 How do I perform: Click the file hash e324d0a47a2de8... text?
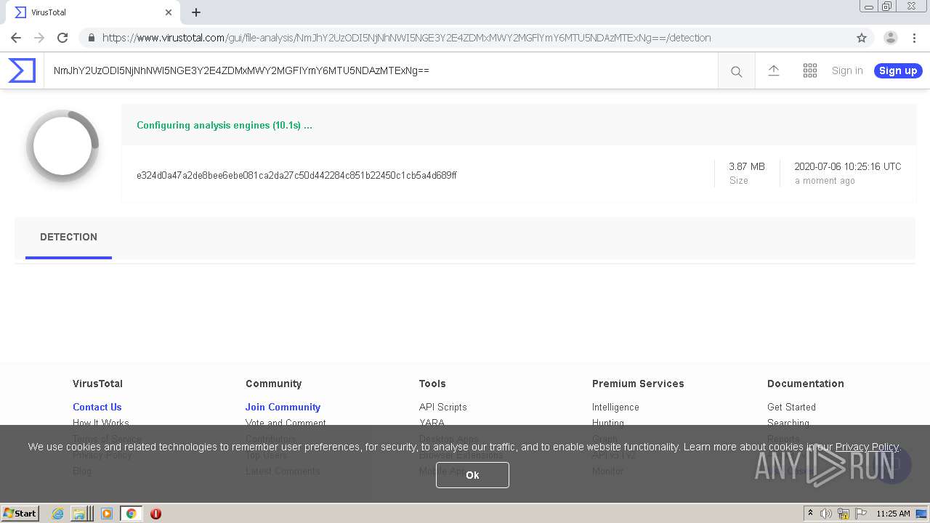[x=296, y=175]
